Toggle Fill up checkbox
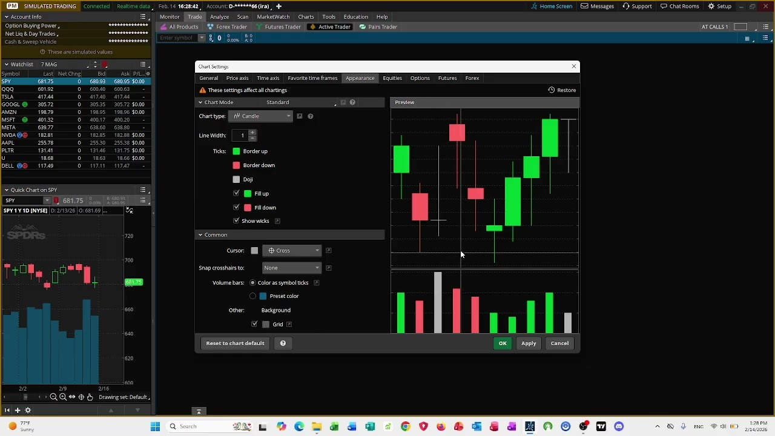Viewport: 775px width, 436px height. [x=236, y=194]
